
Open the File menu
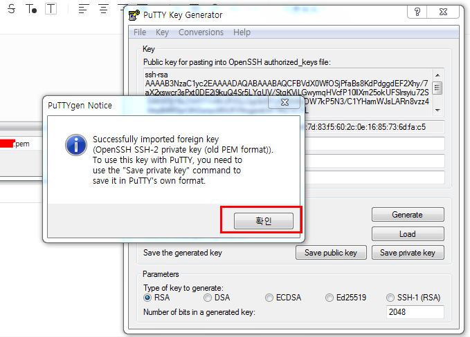(140, 32)
